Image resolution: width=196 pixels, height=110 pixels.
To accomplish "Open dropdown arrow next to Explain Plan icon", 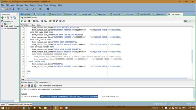I will pos(31,21).
